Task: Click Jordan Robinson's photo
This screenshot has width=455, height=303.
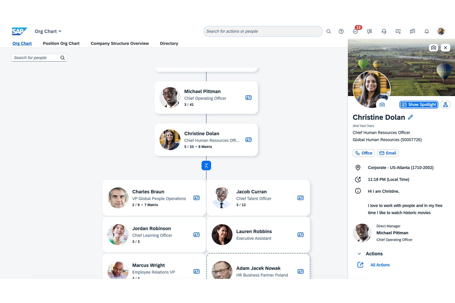Action: [x=118, y=235]
